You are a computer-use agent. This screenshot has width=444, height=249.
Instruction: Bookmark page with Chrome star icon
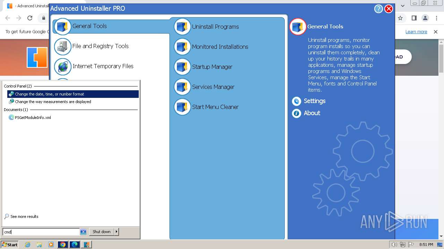coord(400,18)
